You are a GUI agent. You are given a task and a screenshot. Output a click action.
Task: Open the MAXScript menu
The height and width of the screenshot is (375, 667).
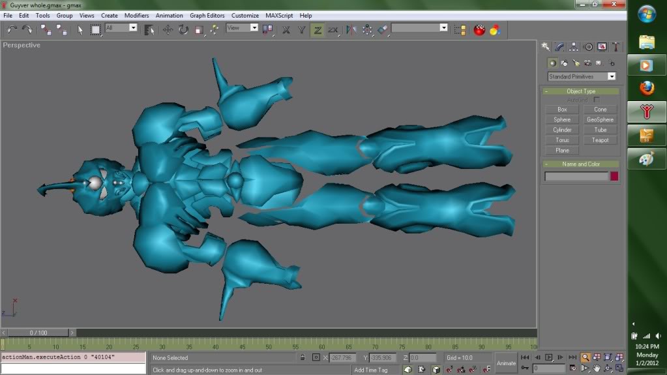click(x=279, y=15)
